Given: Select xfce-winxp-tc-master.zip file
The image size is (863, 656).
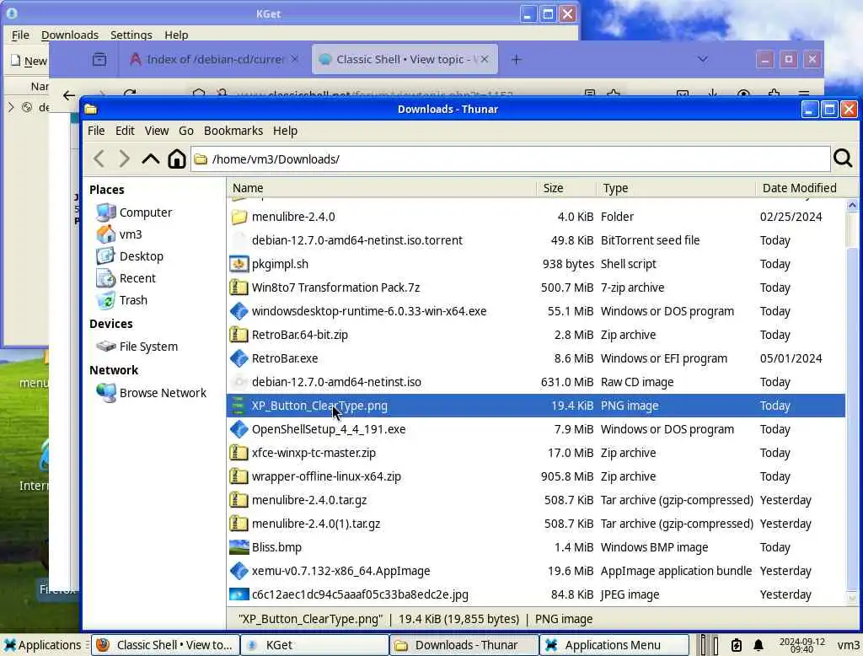Looking at the screenshot, I should (535, 454).
